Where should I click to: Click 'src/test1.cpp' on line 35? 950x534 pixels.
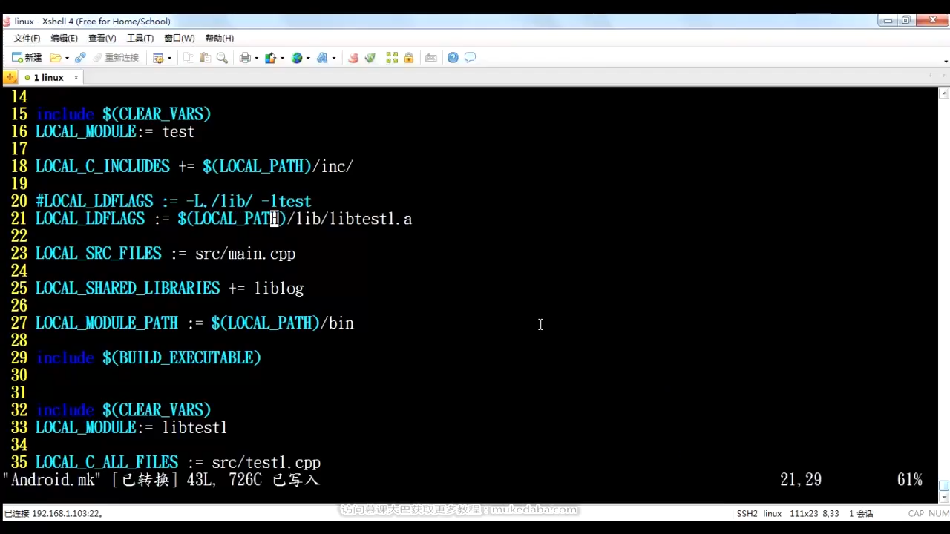(x=266, y=462)
